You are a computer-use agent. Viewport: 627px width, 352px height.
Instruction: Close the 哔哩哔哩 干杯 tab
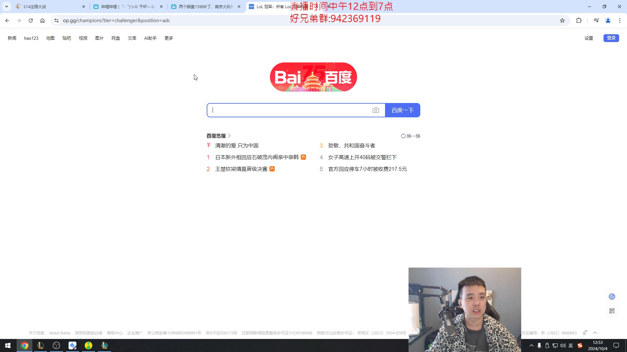pyautogui.click(x=161, y=7)
